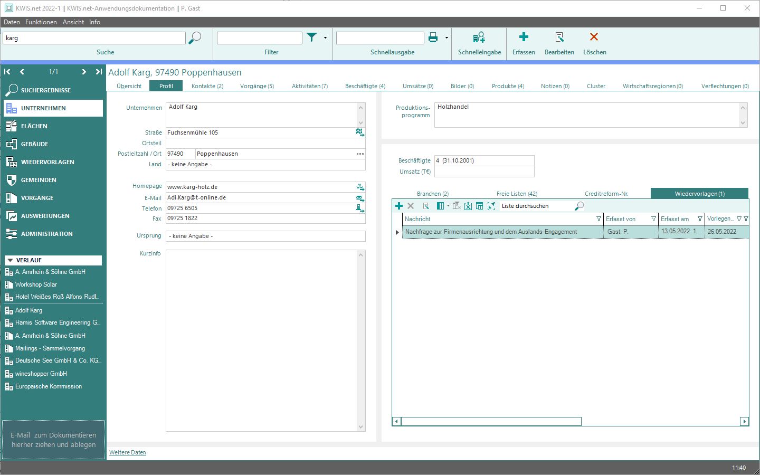The image size is (760, 475).
Task: Click Bearbeiten to edit the record
Action: coord(559,43)
